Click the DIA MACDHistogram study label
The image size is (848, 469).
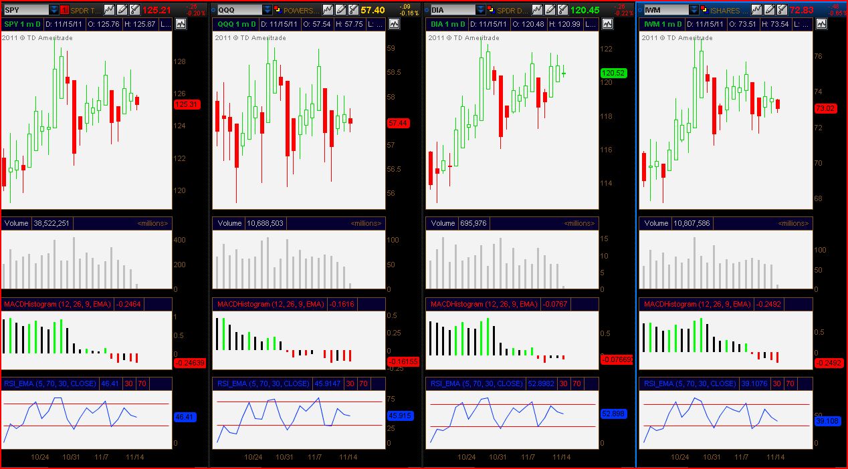[484, 304]
